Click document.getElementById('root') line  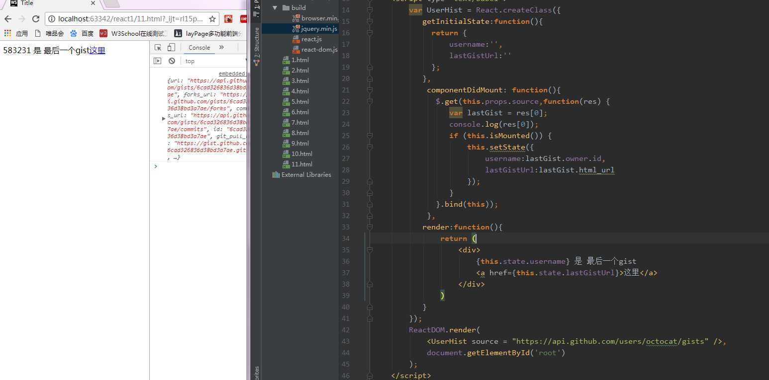point(496,353)
